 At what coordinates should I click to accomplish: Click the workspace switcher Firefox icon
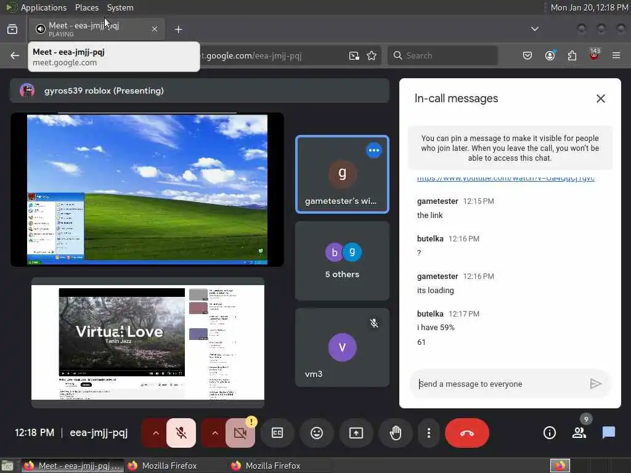point(560,466)
